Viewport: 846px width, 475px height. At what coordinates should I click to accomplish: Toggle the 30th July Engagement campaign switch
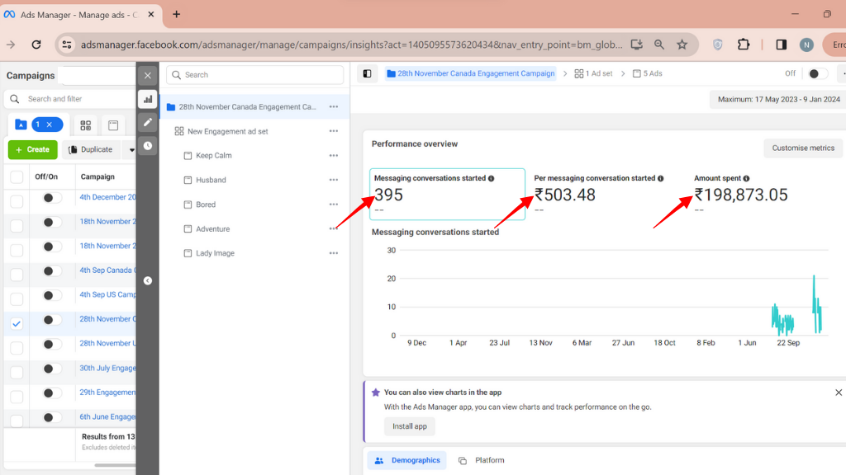point(52,369)
